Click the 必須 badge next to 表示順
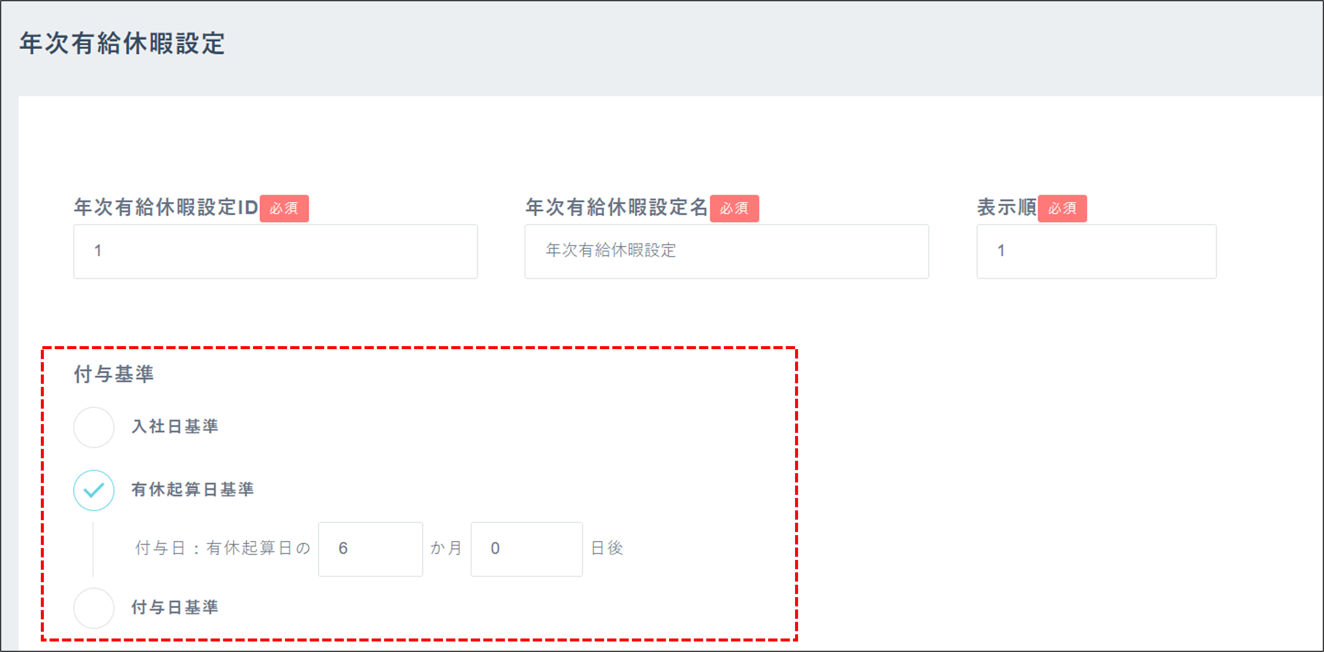The width and height of the screenshot is (1324, 652). tap(1062, 208)
